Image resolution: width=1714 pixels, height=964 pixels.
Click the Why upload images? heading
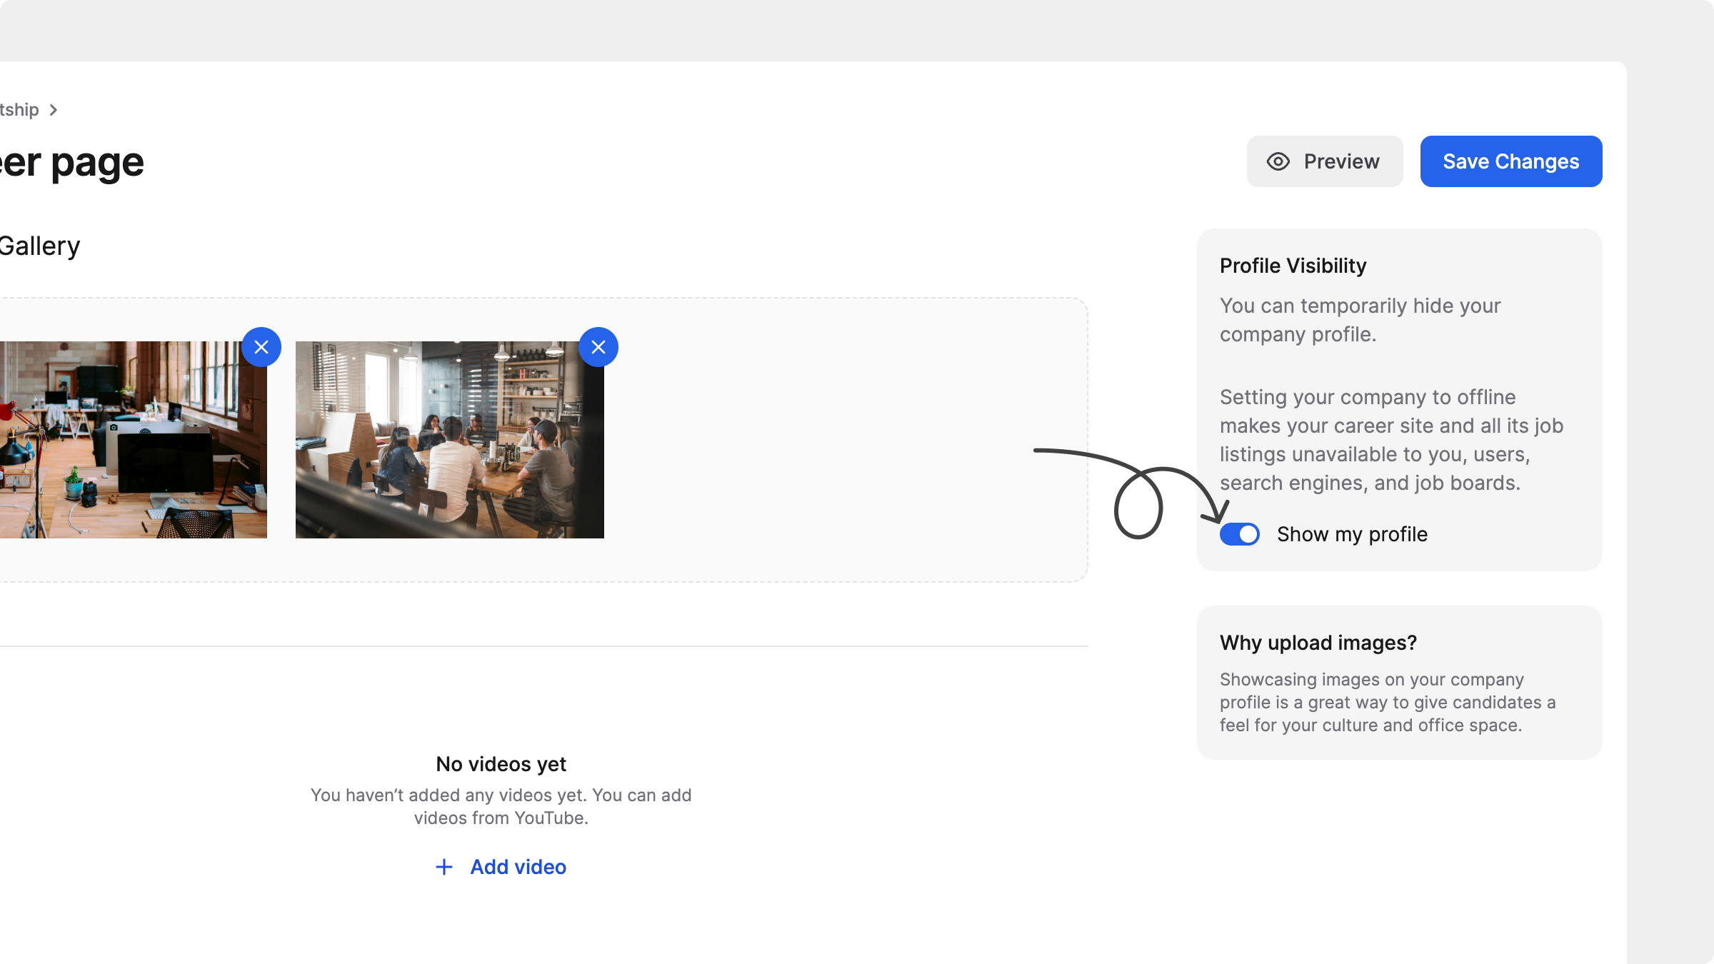click(1318, 643)
